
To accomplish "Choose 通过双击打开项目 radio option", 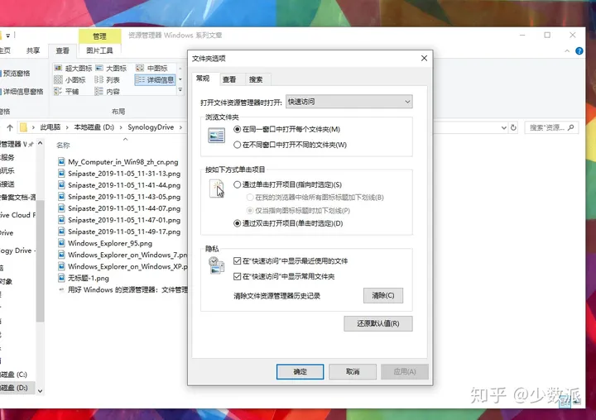I will pyautogui.click(x=288, y=223).
